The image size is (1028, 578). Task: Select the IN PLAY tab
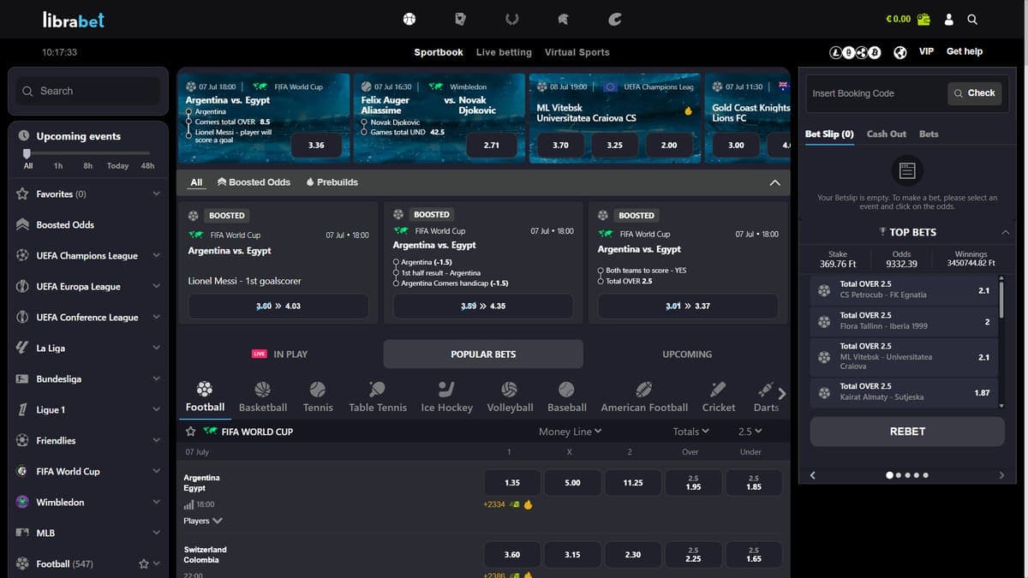click(x=279, y=354)
